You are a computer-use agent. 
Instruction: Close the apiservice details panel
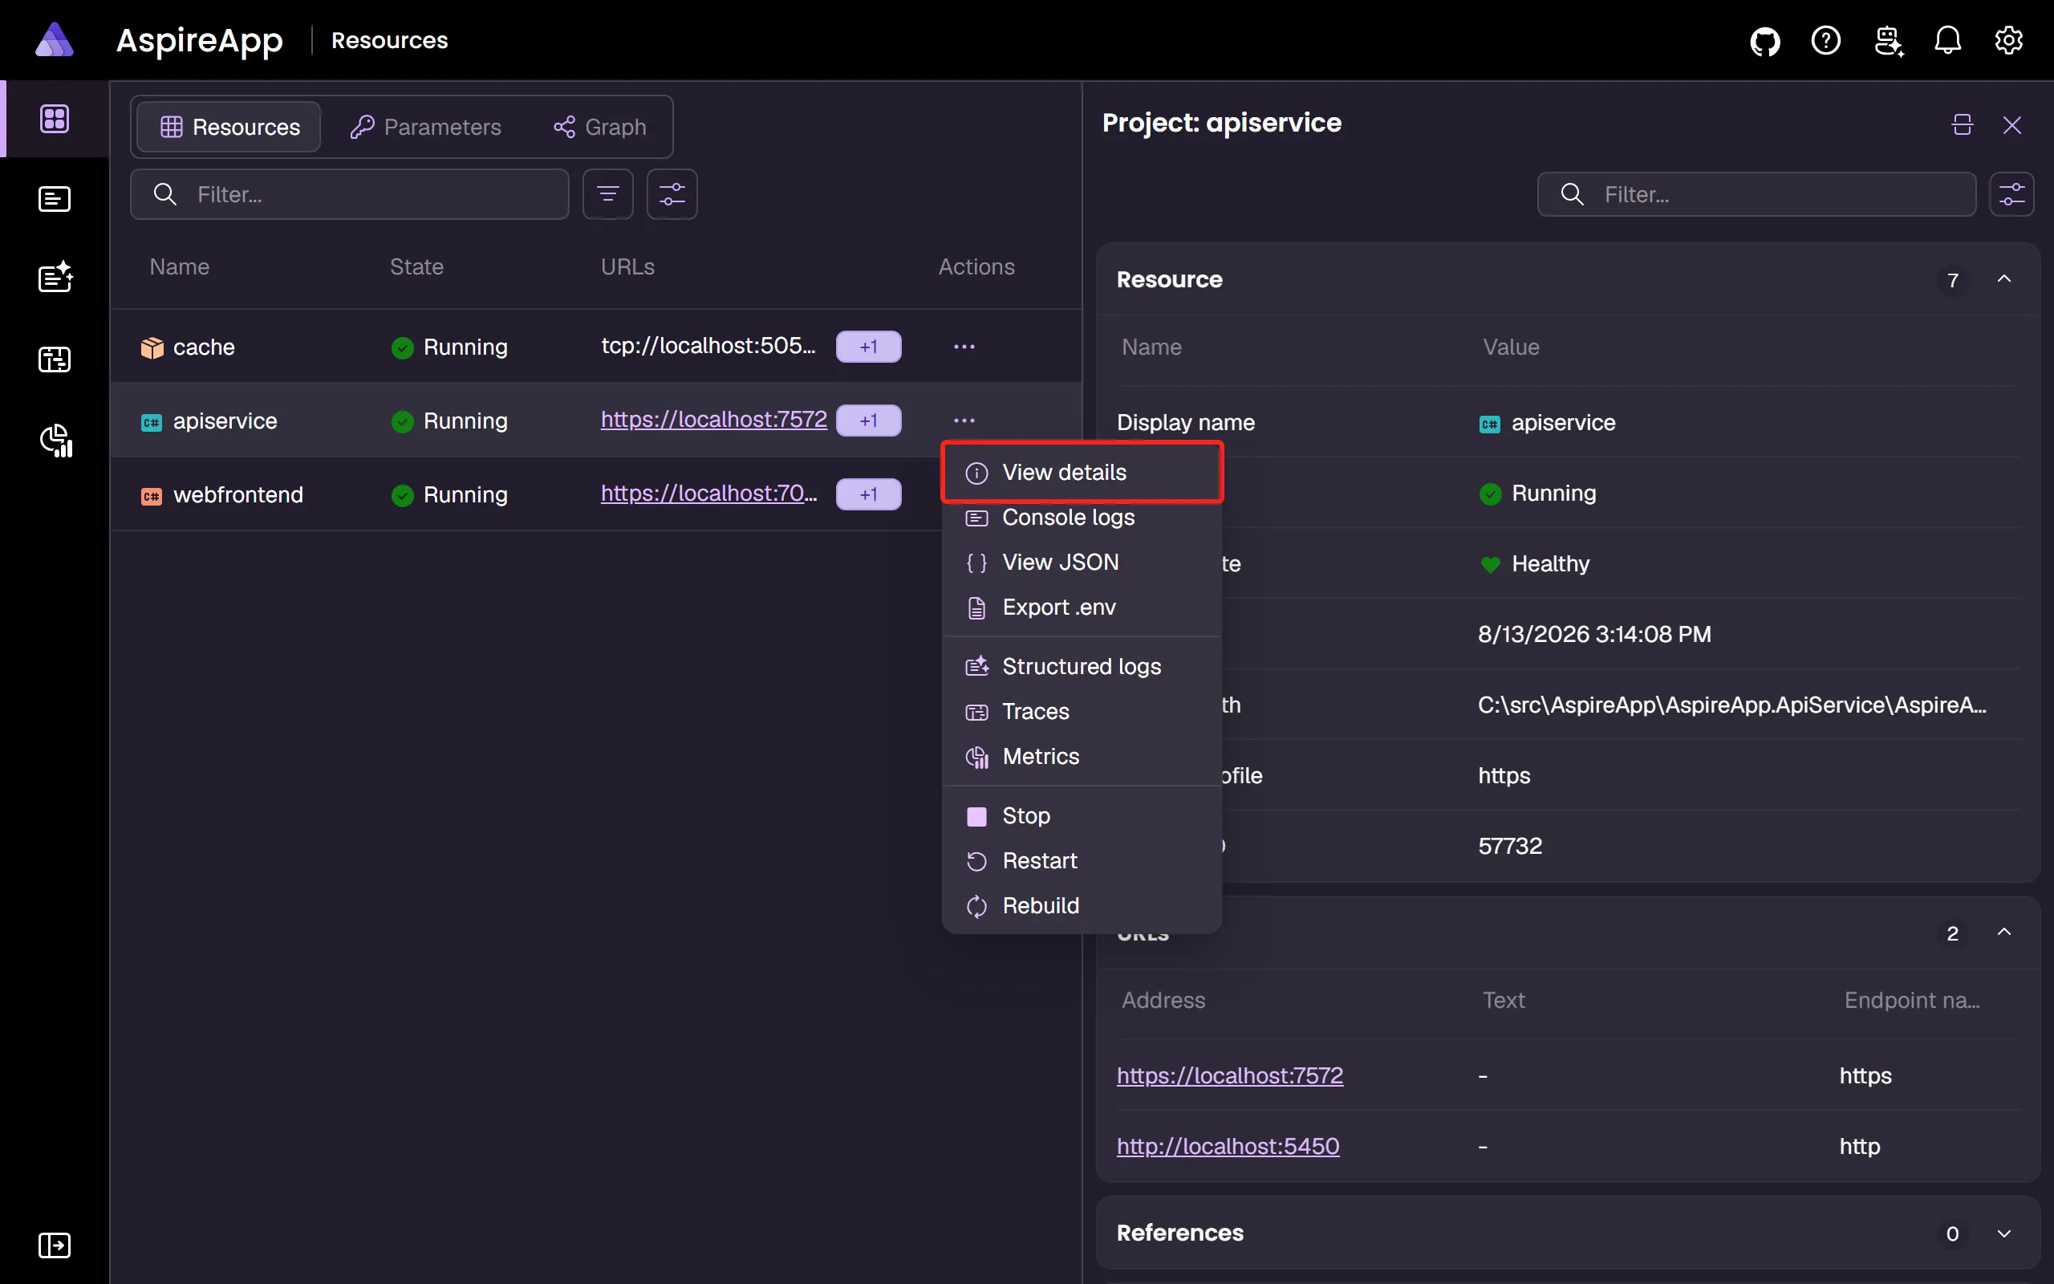(2012, 125)
